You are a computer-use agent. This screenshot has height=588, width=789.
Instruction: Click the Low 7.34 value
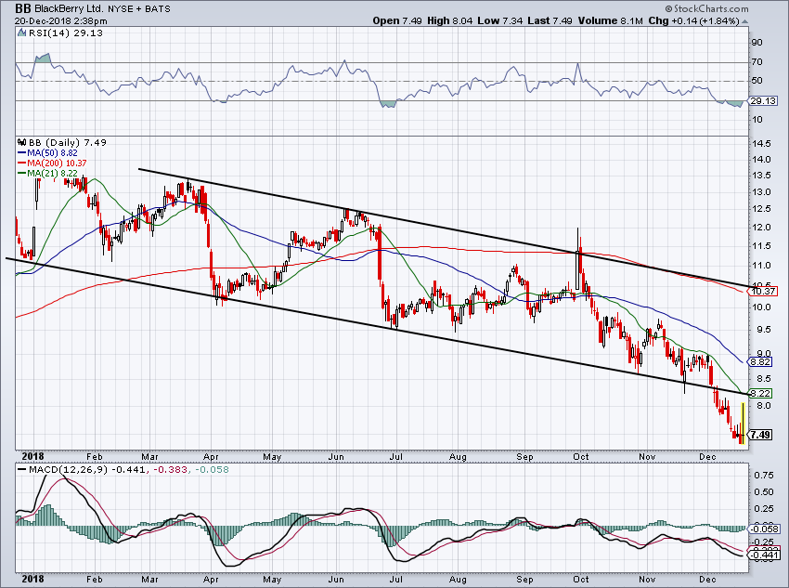499,20
